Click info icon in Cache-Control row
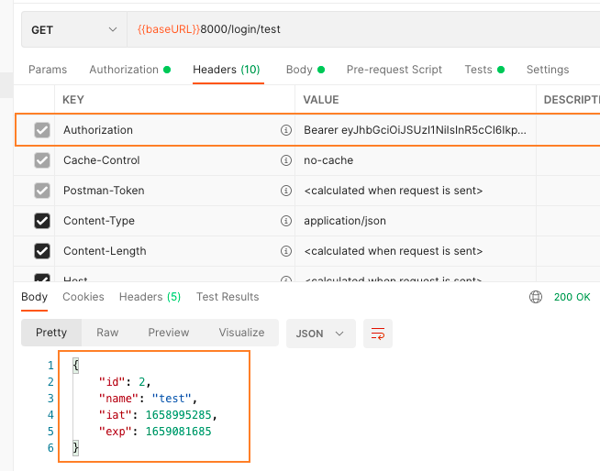 [x=285, y=160]
